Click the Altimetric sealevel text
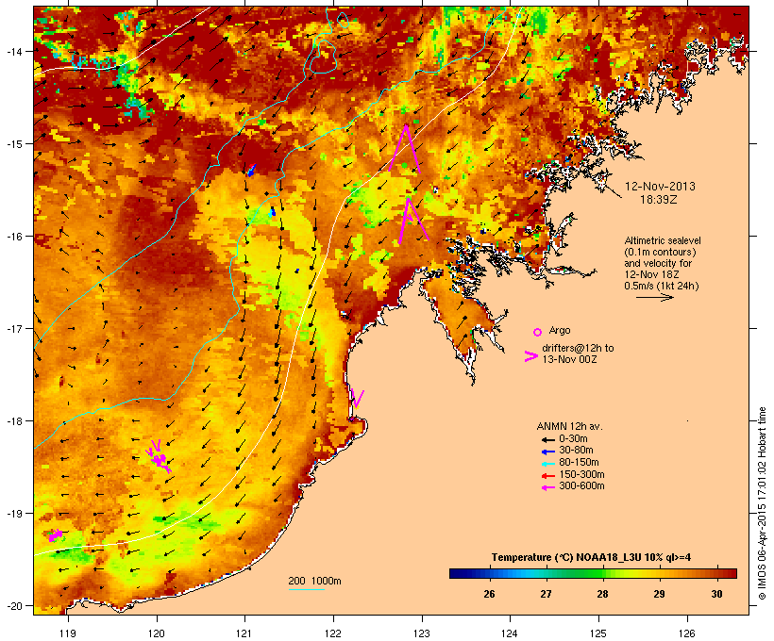The height and width of the screenshot is (641, 774). [663, 240]
